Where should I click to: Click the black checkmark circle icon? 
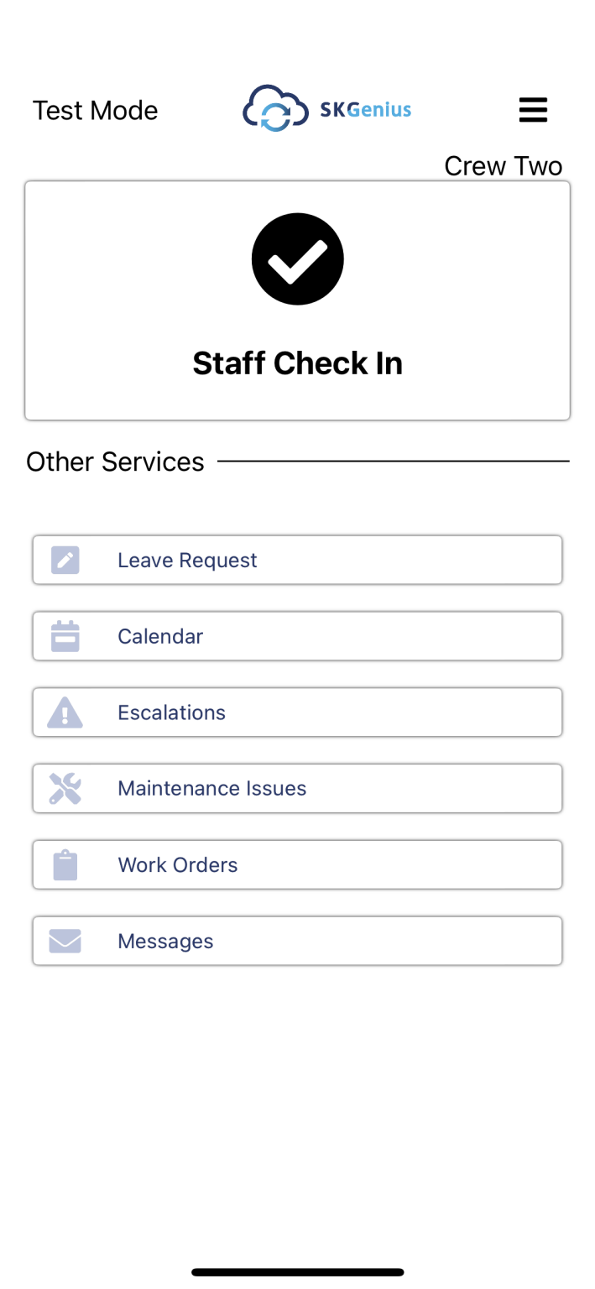point(298,258)
